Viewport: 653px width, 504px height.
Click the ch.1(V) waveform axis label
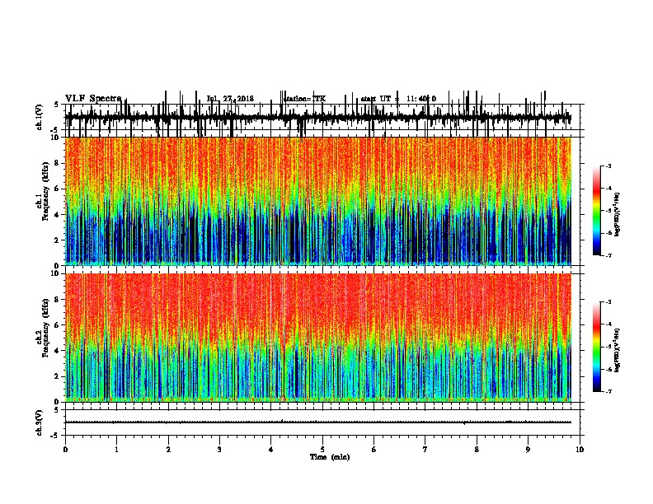(39, 117)
